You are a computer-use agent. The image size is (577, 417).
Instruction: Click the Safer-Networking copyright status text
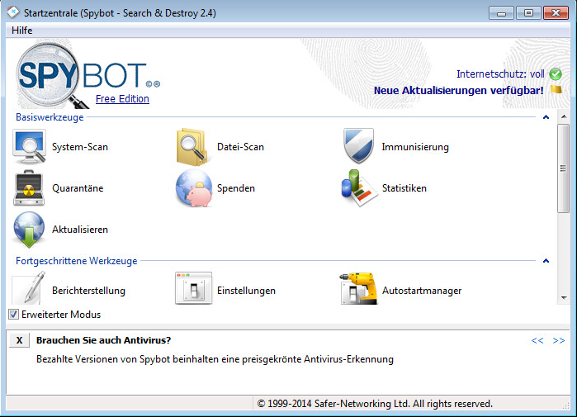click(375, 404)
